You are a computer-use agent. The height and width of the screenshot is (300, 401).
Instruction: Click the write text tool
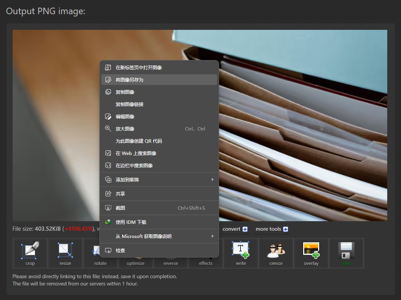pyautogui.click(x=241, y=253)
